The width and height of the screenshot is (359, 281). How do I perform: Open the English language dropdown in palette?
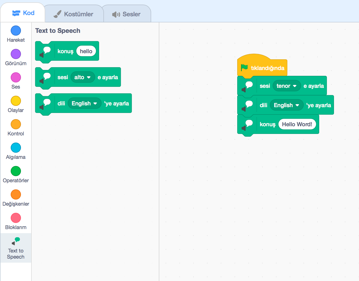pyautogui.click(x=85, y=103)
